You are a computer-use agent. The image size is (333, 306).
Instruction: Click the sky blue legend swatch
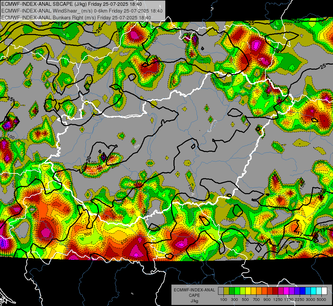point(308,291)
